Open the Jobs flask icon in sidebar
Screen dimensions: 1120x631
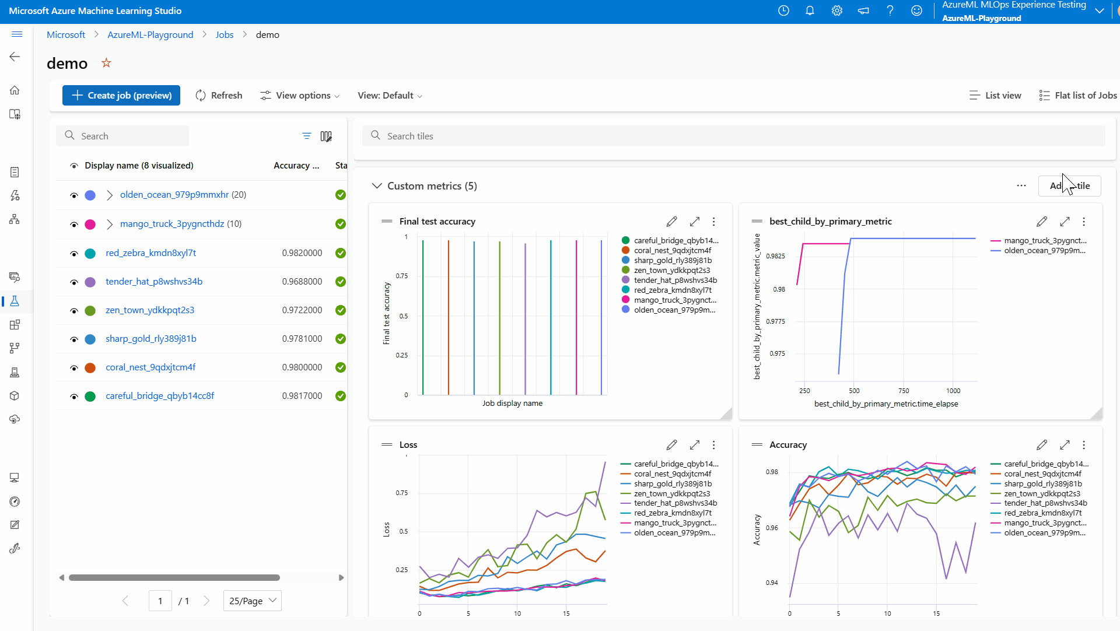pos(15,301)
